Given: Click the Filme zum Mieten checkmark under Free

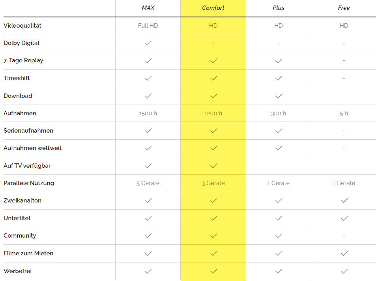Looking at the screenshot, I should click(344, 253).
